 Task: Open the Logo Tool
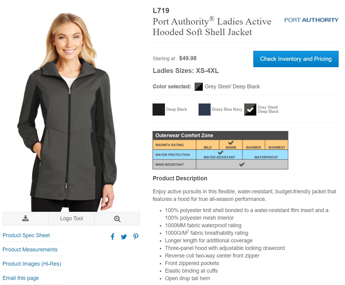point(71,218)
